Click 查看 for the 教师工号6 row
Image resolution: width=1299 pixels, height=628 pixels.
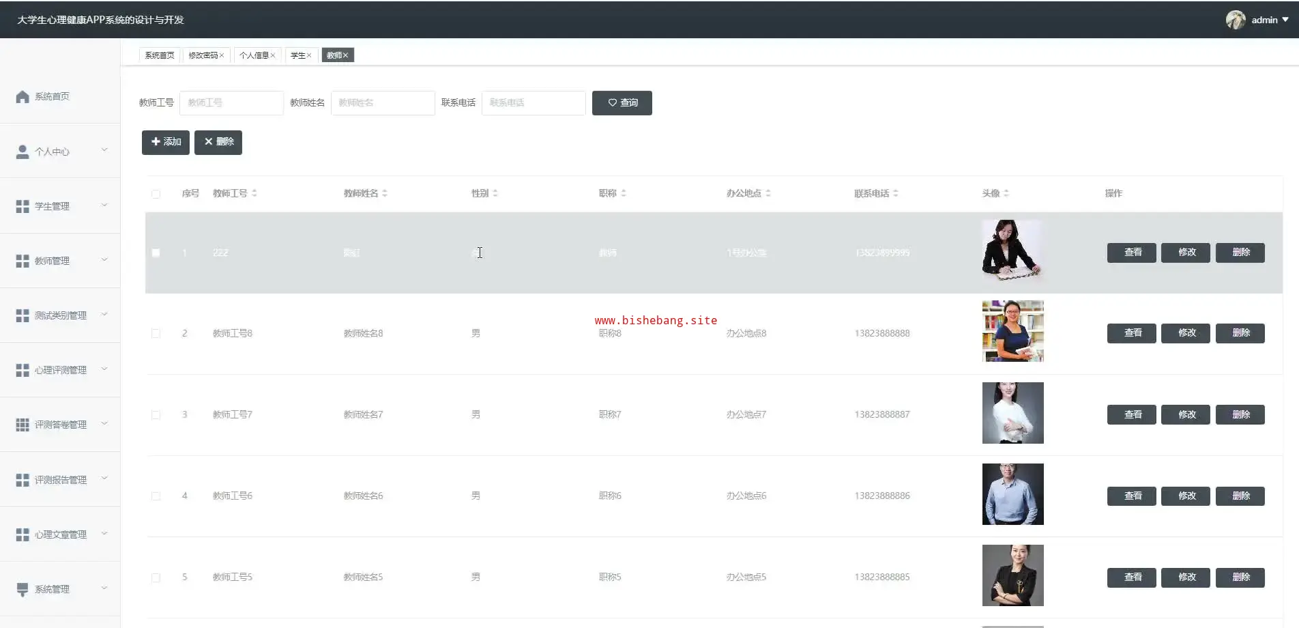1132,496
